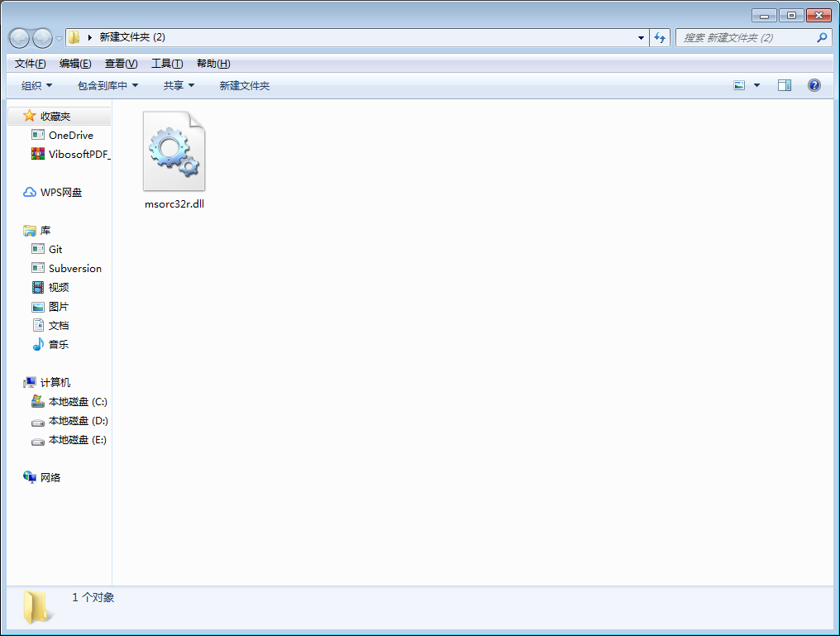Open WPS网盘 cloud drive
This screenshot has width=840, height=636.
point(61,192)
